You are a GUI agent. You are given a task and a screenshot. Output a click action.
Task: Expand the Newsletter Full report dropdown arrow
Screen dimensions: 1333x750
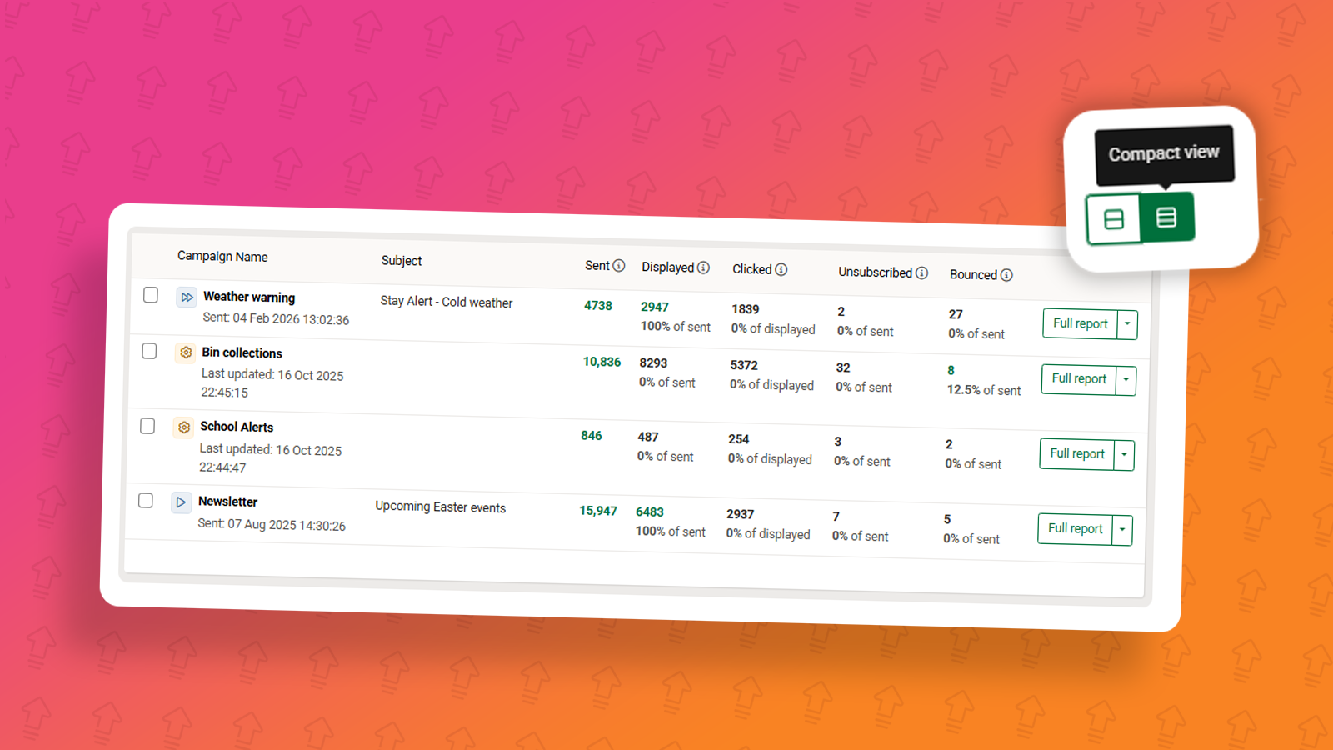(x=1122, y=530)
